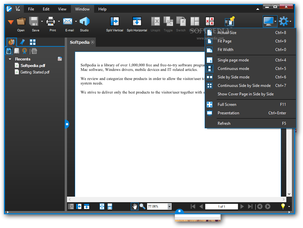Click the blue settings gear icon

pyautogui.click(x=284, y=22)
